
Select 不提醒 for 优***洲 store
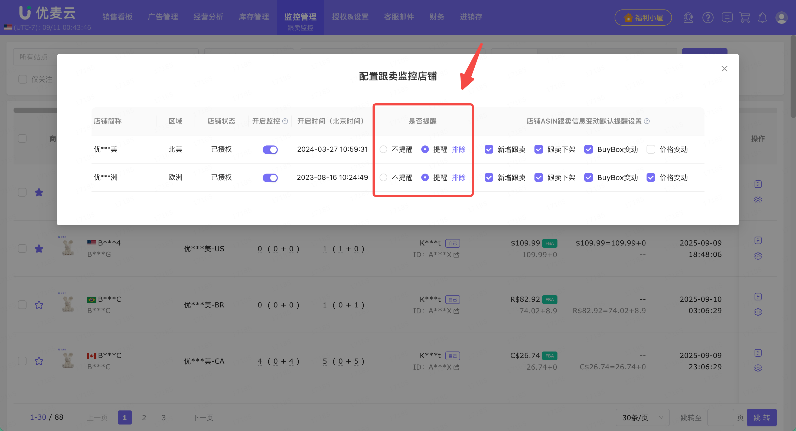tap(383, 177)
